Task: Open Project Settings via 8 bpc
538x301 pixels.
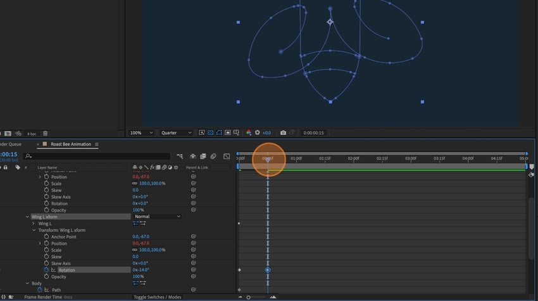Action: (x=32, y=134)
